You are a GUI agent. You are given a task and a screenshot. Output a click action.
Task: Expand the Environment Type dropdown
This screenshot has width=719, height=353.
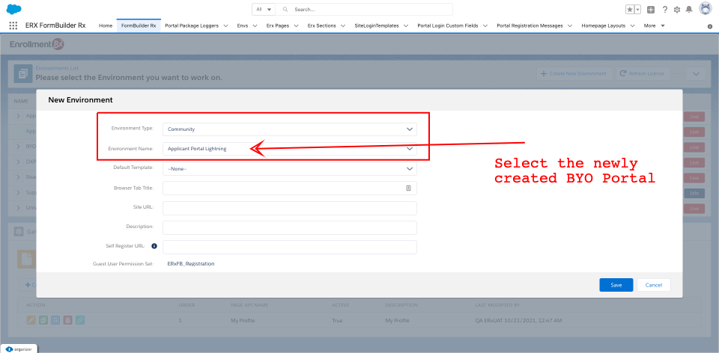click(289, 129)
